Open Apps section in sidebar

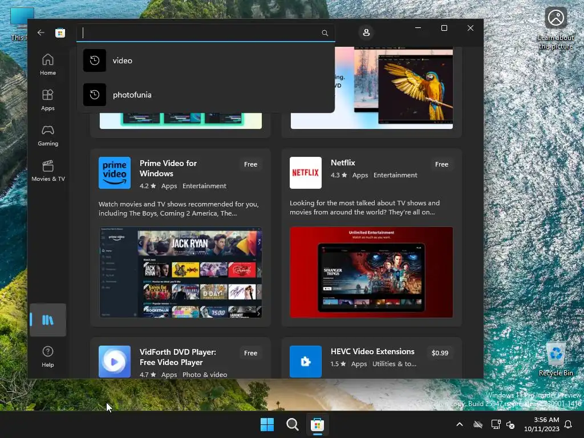[x=48, y=100]
